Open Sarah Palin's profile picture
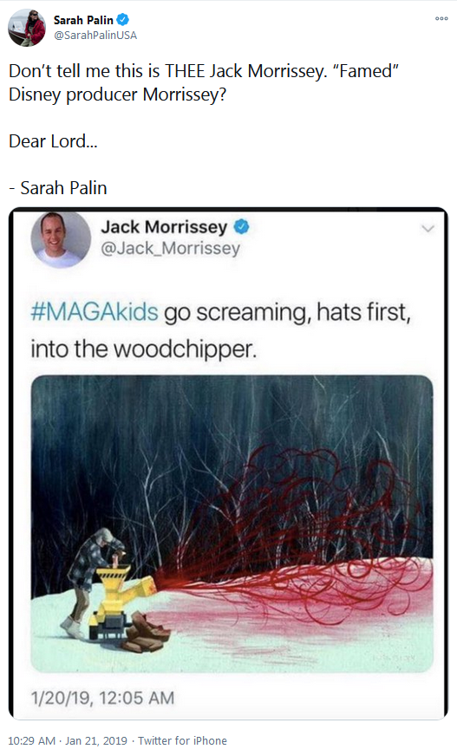The image size is (457, 749). click(x=27, y=28)
